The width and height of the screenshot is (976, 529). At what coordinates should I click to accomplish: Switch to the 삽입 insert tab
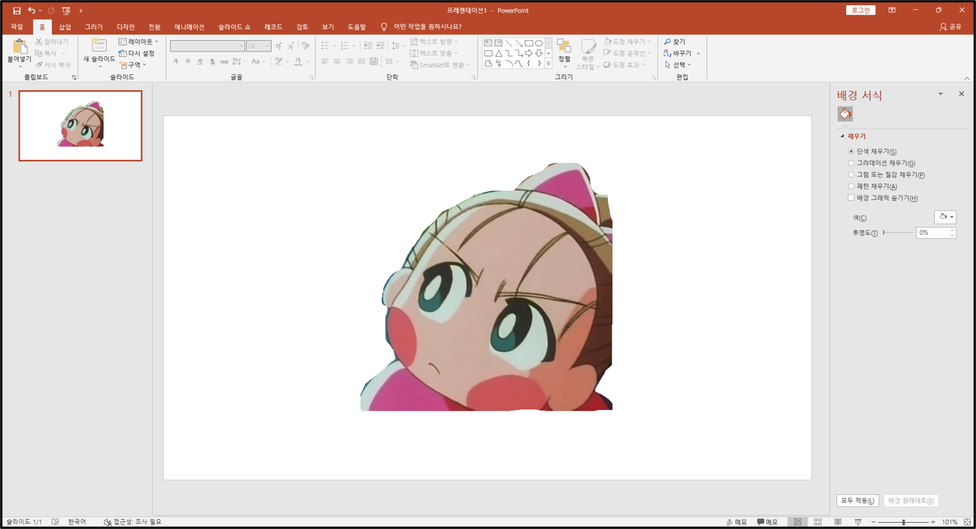[65, 27]
